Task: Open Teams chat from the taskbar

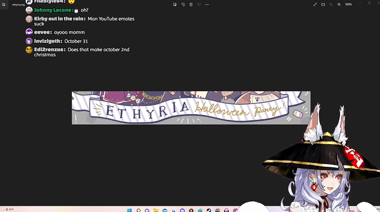Action: point(147,210)
